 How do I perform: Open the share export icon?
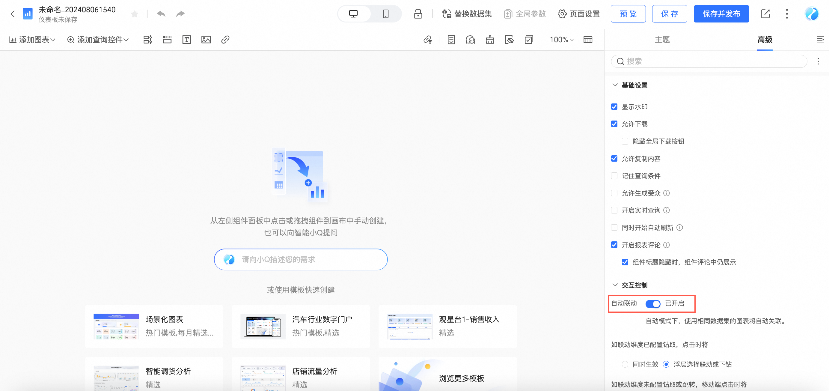(x=765, y=14)
